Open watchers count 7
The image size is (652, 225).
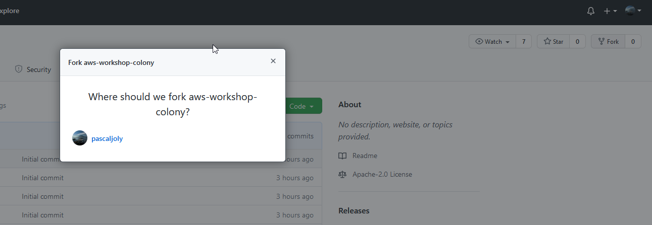[x=524, y=41]
